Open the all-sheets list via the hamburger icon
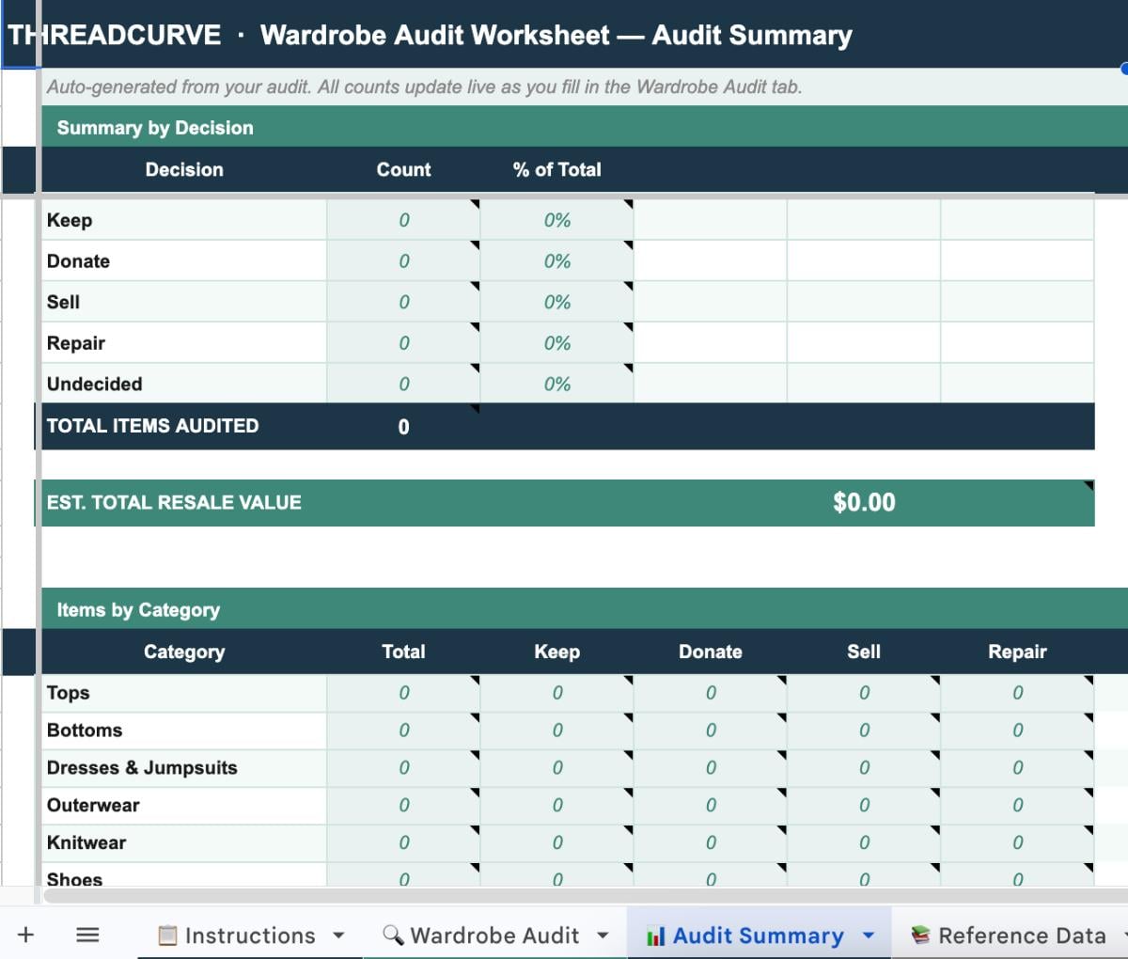Screen dimensions: 1128x959 (86, 935)
